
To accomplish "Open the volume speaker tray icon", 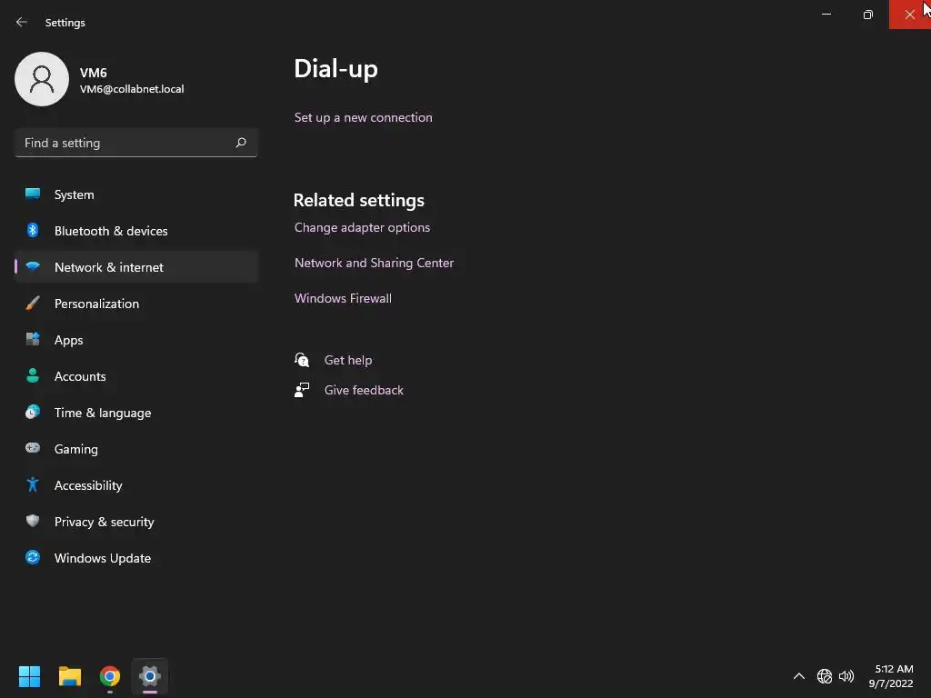I will [x=846, y=676].
